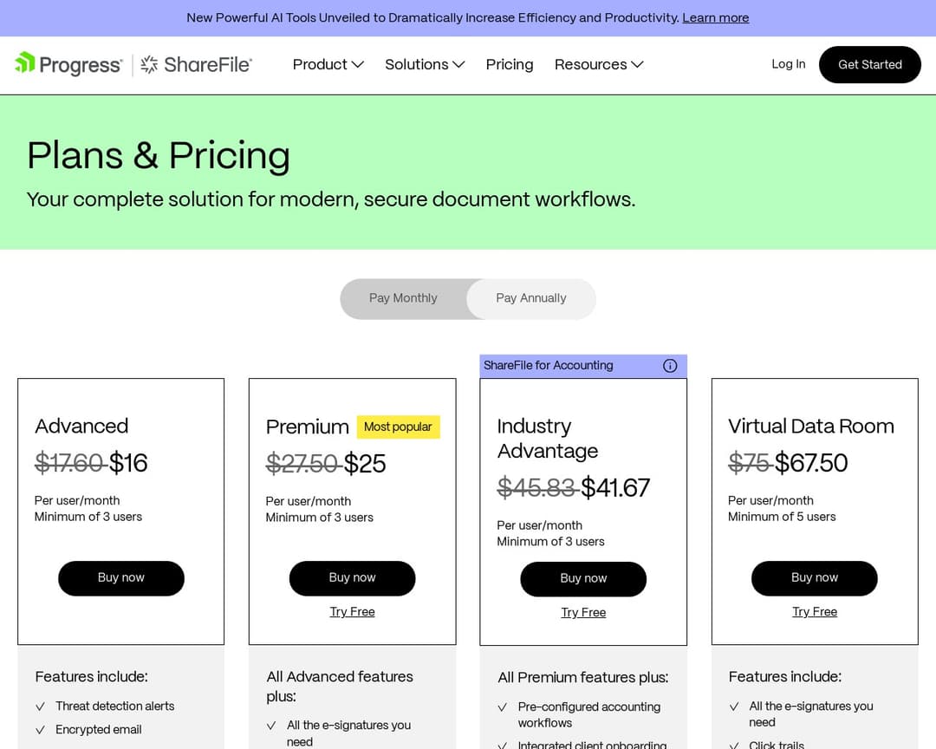Try Free for Industry Advantage plan
The height and width of the screenshot is (749, 936).
[583, 612]
